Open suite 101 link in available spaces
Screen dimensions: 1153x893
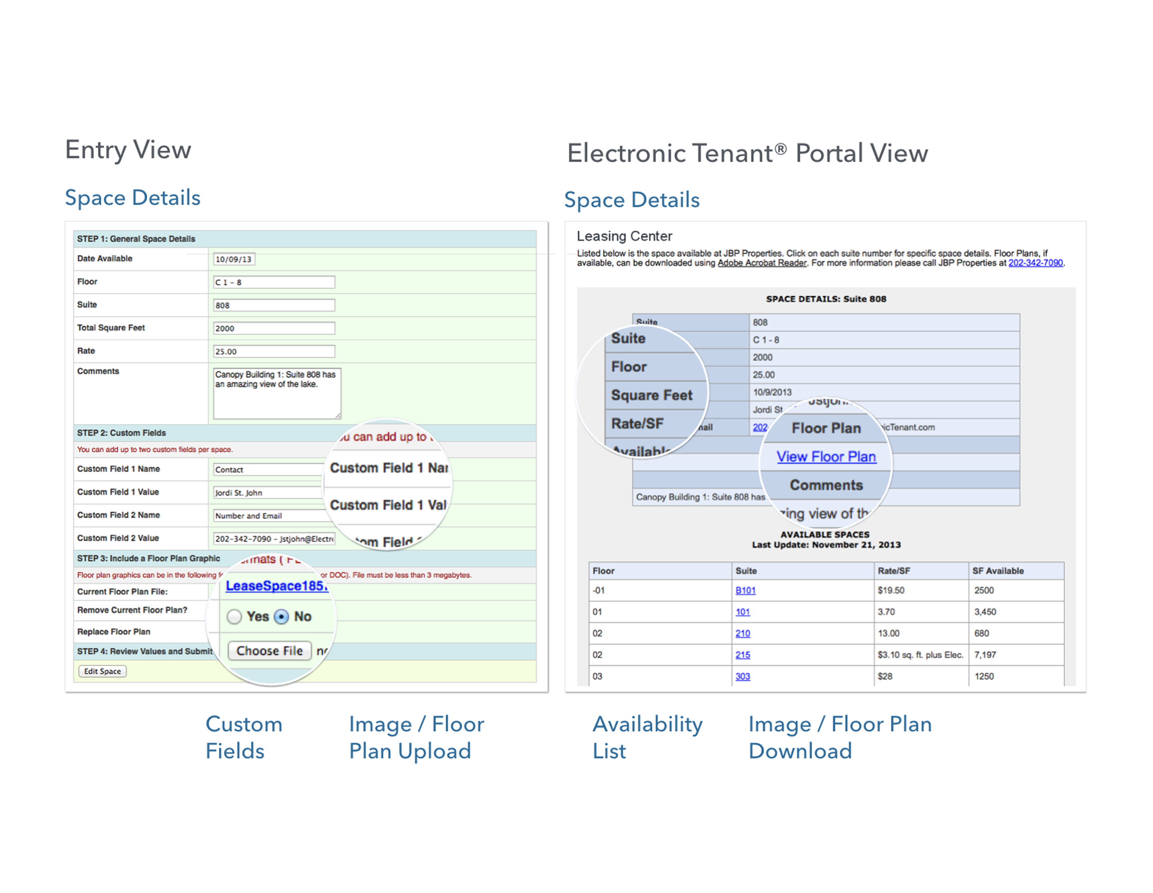click(743, 612)
